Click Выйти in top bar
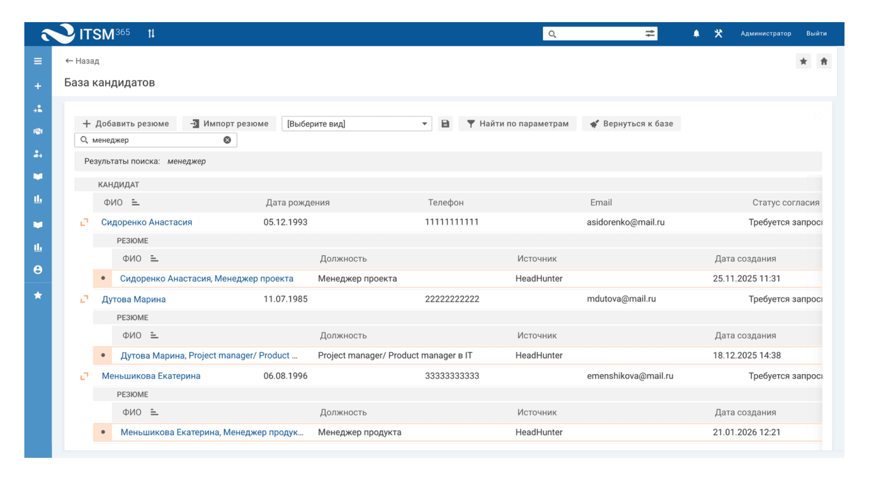 [x=816, y=34]
